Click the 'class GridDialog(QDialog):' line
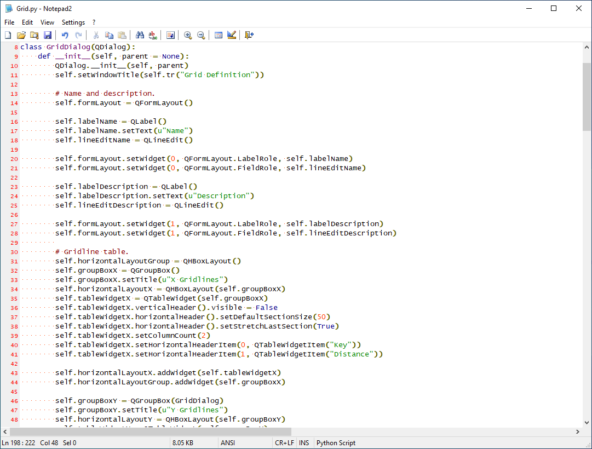 click(x=78, y=47)
